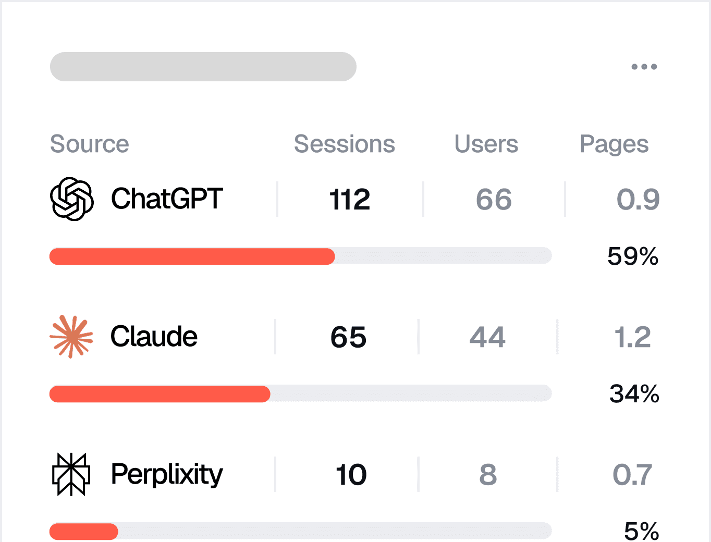
Task: Click Claude pages value 1.2
Action: (632, 337)
